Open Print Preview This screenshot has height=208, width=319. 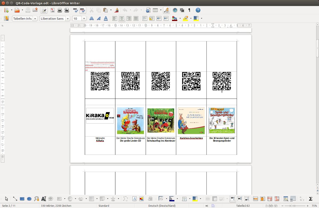click(67, 10)
